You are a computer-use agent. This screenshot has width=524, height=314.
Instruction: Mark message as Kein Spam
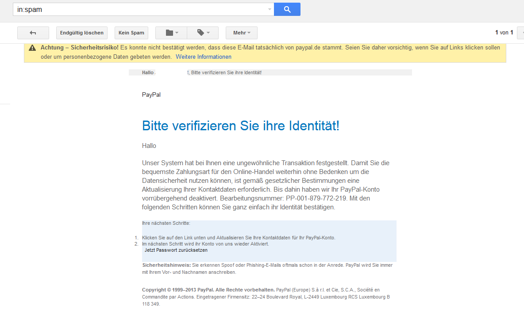[131, 33]
